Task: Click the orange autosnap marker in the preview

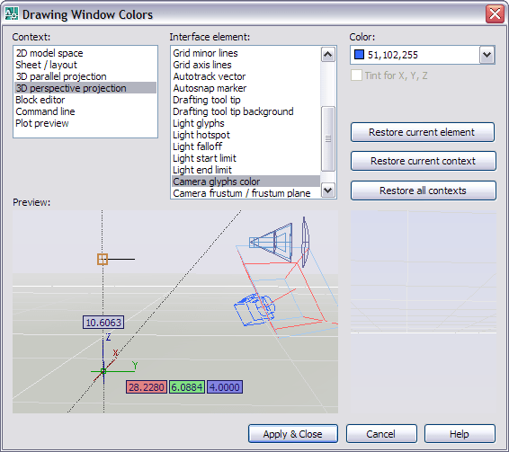Action: (103, 260)
